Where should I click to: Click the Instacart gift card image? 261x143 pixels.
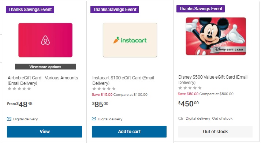[130, 40]
